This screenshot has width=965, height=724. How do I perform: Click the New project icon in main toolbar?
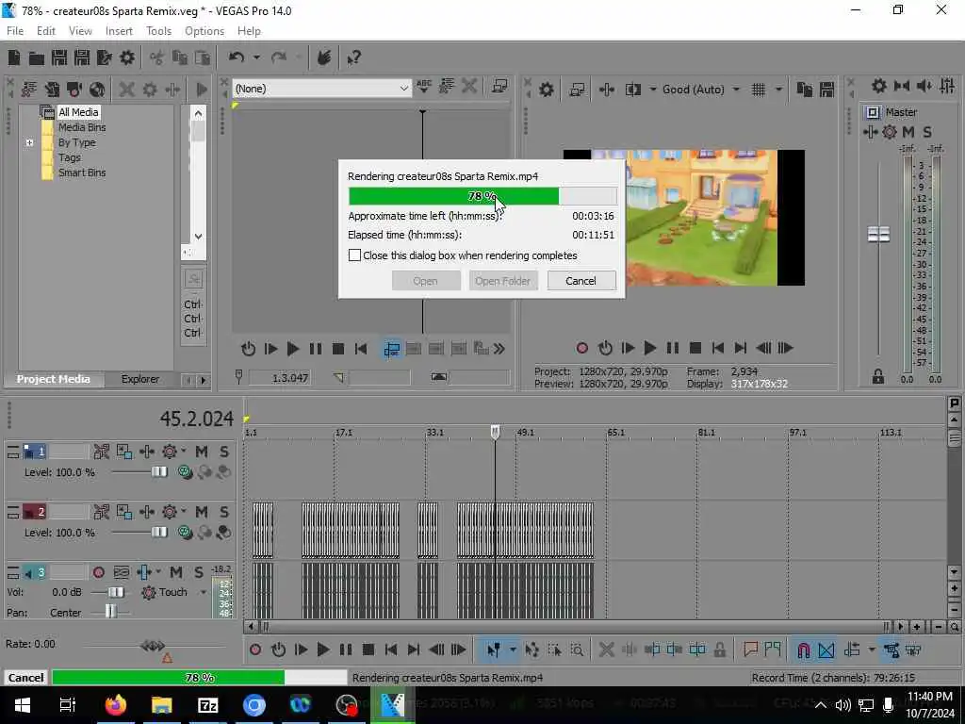pos(13,58)
